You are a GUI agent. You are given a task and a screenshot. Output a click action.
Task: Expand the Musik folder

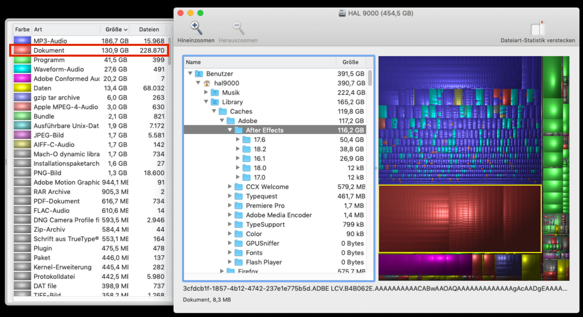point(206,92)
